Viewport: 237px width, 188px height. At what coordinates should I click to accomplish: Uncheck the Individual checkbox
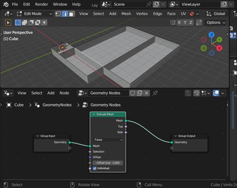point(94,168)
